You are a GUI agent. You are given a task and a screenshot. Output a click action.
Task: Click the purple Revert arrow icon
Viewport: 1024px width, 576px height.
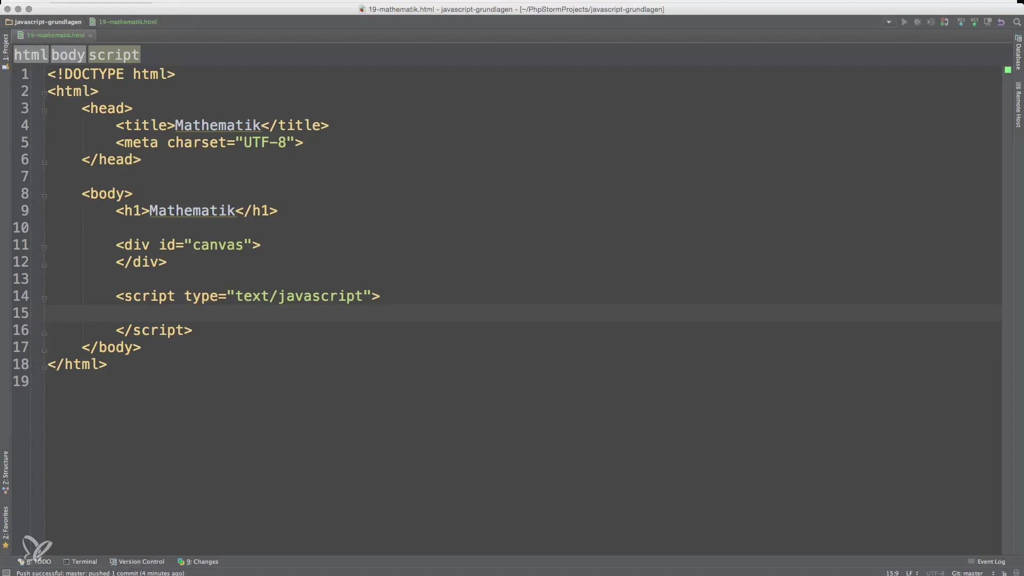point(1001,22)
